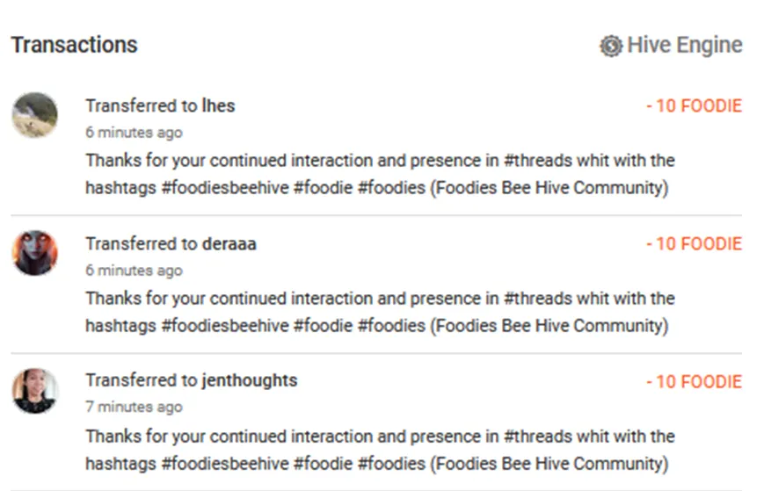Open the jenthoughts transfer memo message
The height and width of the screenshot is (491, 764).
378,450
